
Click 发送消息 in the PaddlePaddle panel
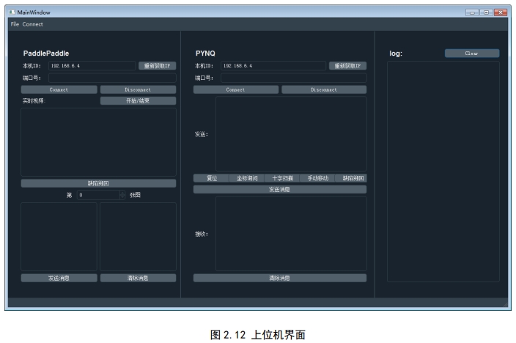click(59, 279)
